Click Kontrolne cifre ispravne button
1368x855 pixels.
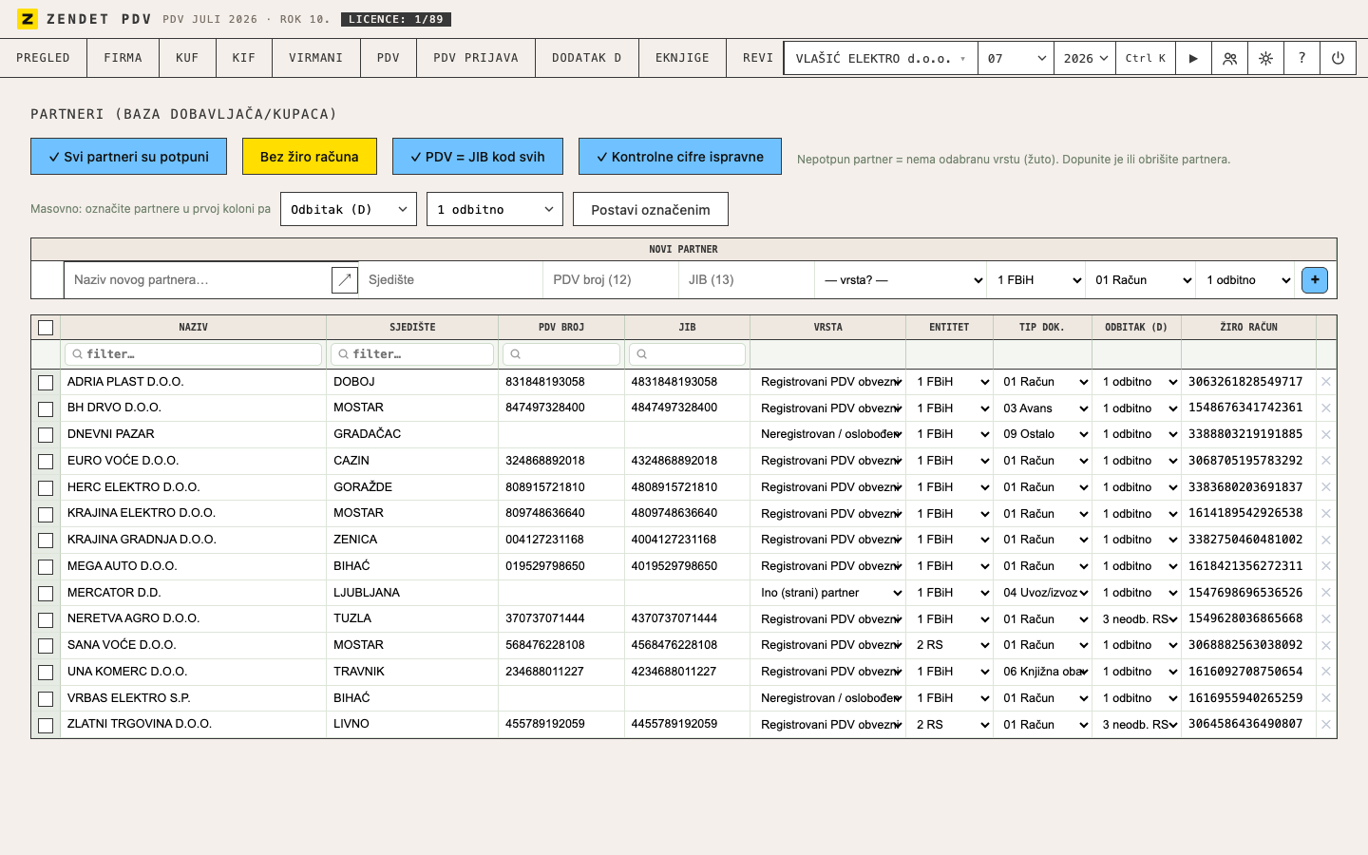coord(680,157)
